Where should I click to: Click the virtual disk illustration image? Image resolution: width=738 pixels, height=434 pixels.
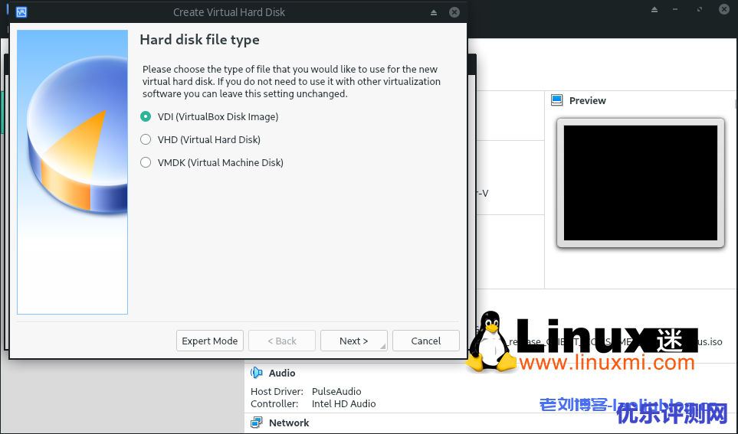pos(72,171)
